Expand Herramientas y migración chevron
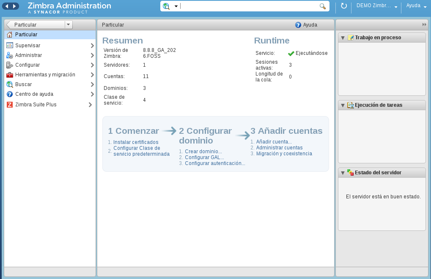 [92, 75]
